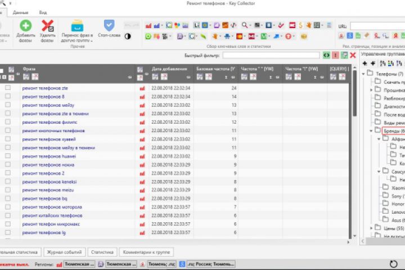Screen dimensions: 405x270
Task: Collapse the Бренды folder in group tree
Action: click(371, 130)
